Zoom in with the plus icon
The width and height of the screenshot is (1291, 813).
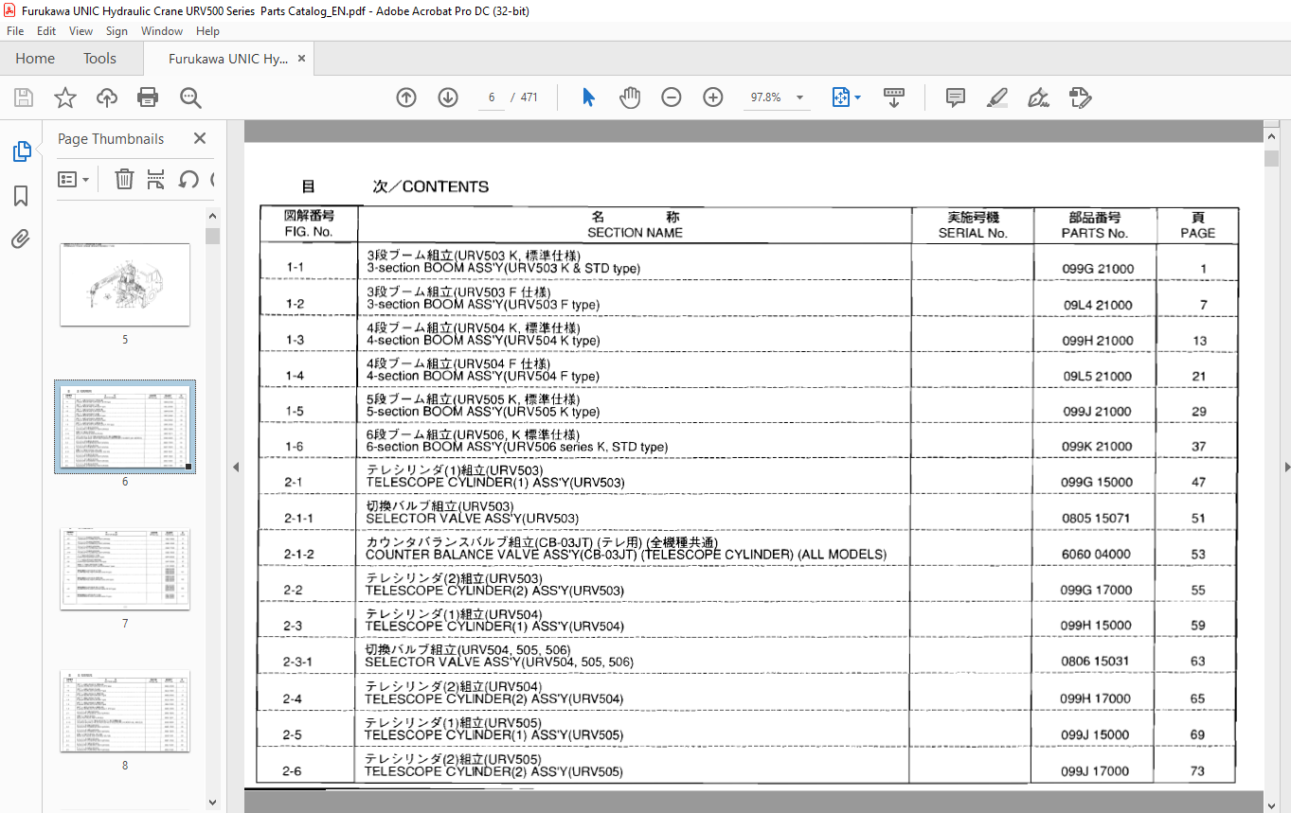coord(713,97)
